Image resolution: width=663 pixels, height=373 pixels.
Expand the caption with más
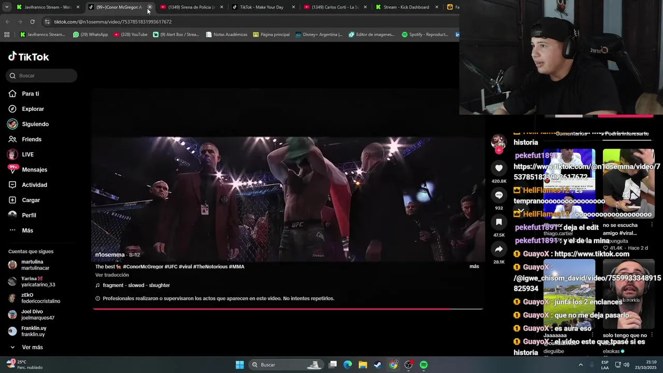[474, 266]
